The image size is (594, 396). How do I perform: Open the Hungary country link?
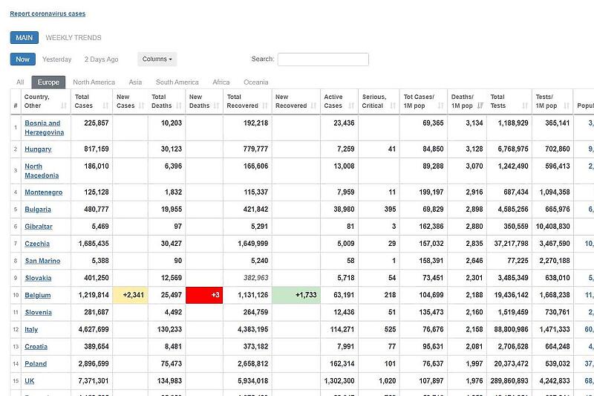38,149
